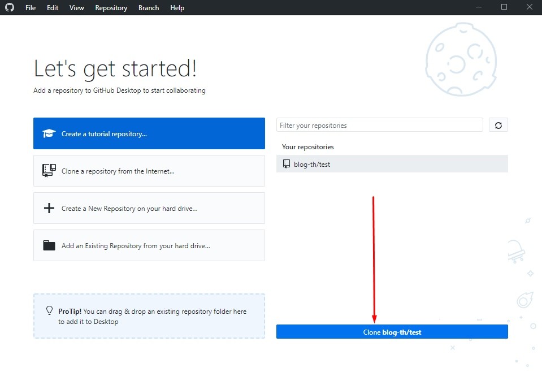Screen dimensions: 542x372
Task: Click the GitHub Octocat logo icon
Action: pos(10,7)
